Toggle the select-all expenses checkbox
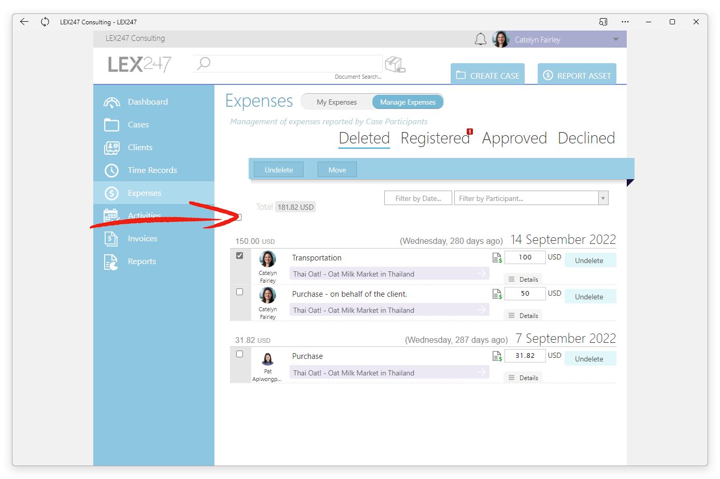 point(239,217)
